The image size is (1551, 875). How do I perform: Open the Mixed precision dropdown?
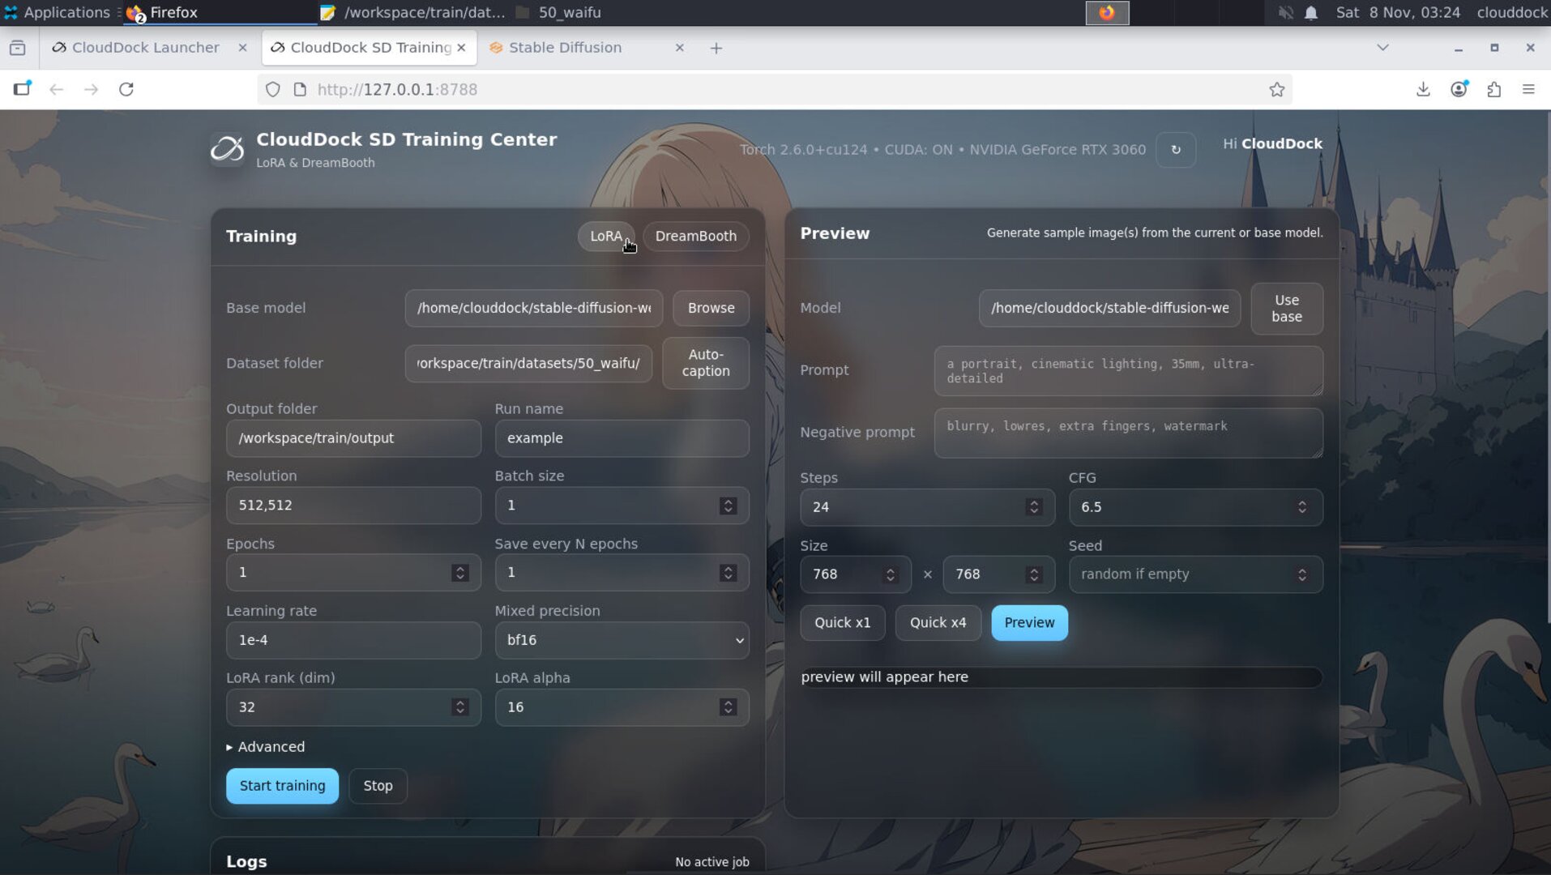pyautogui.click(x=622, y=640)
